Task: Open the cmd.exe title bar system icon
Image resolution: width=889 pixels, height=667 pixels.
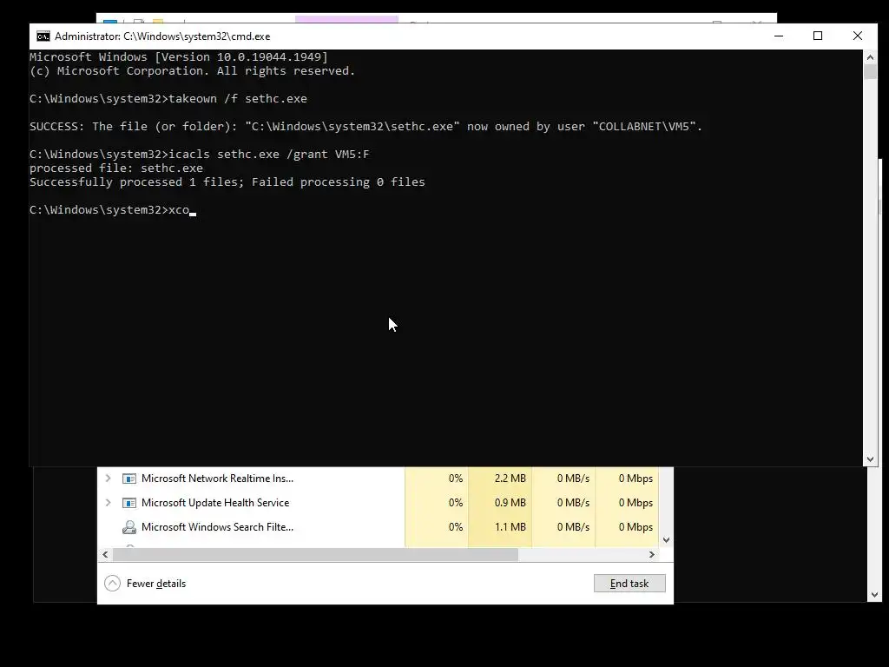Action: click(x=43, y=36)
